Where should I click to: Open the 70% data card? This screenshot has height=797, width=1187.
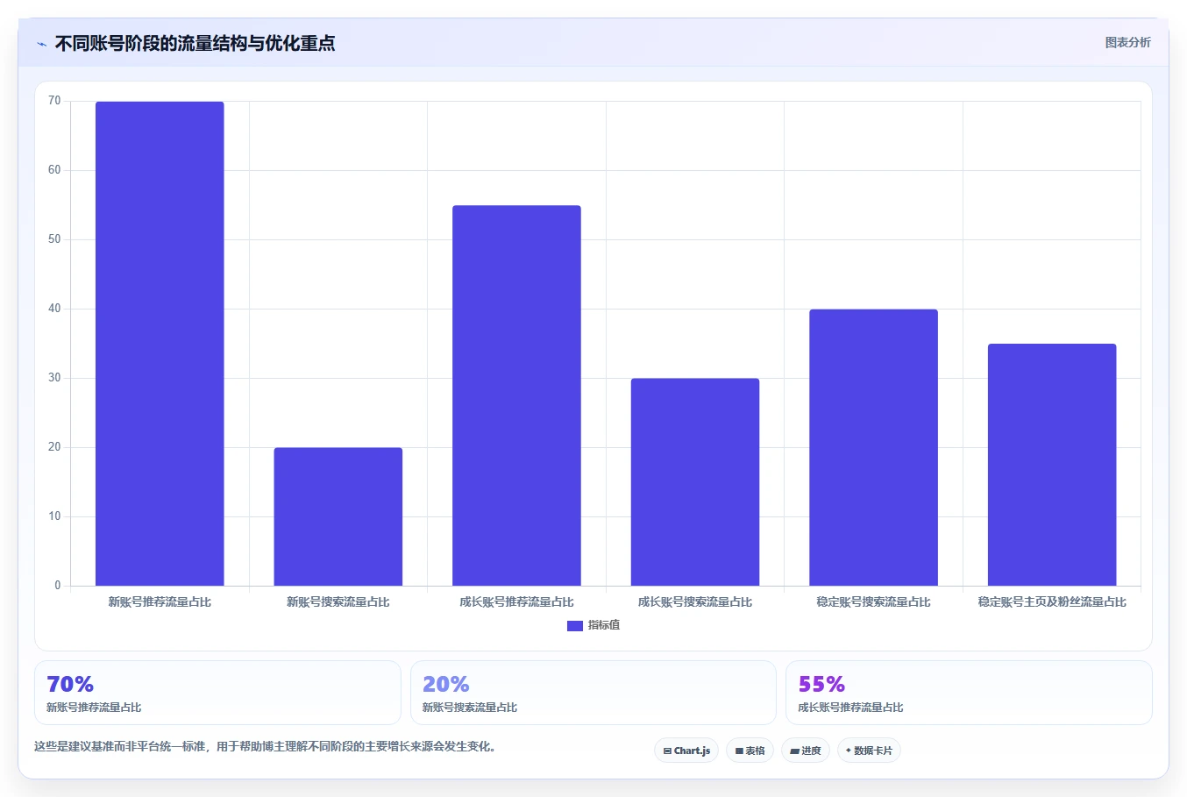pyautogui.click(x=217, y=693)
